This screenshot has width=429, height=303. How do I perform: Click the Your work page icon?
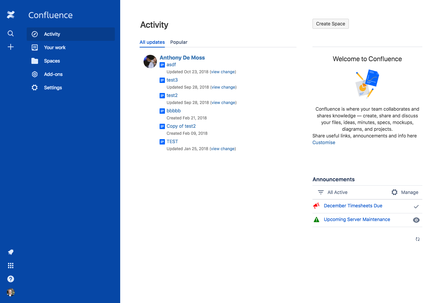[x=35, y=47]
